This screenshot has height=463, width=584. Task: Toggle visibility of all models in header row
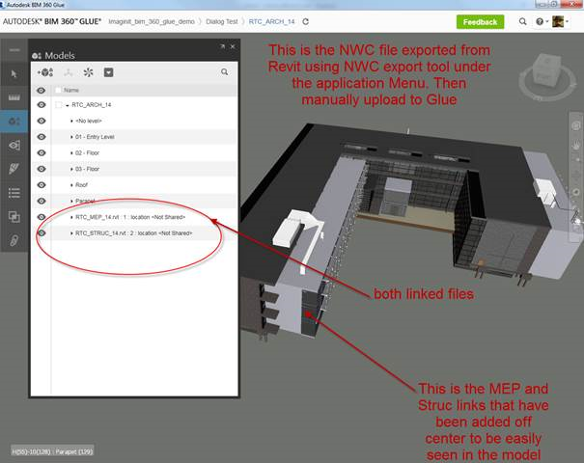tap(41, 90)
